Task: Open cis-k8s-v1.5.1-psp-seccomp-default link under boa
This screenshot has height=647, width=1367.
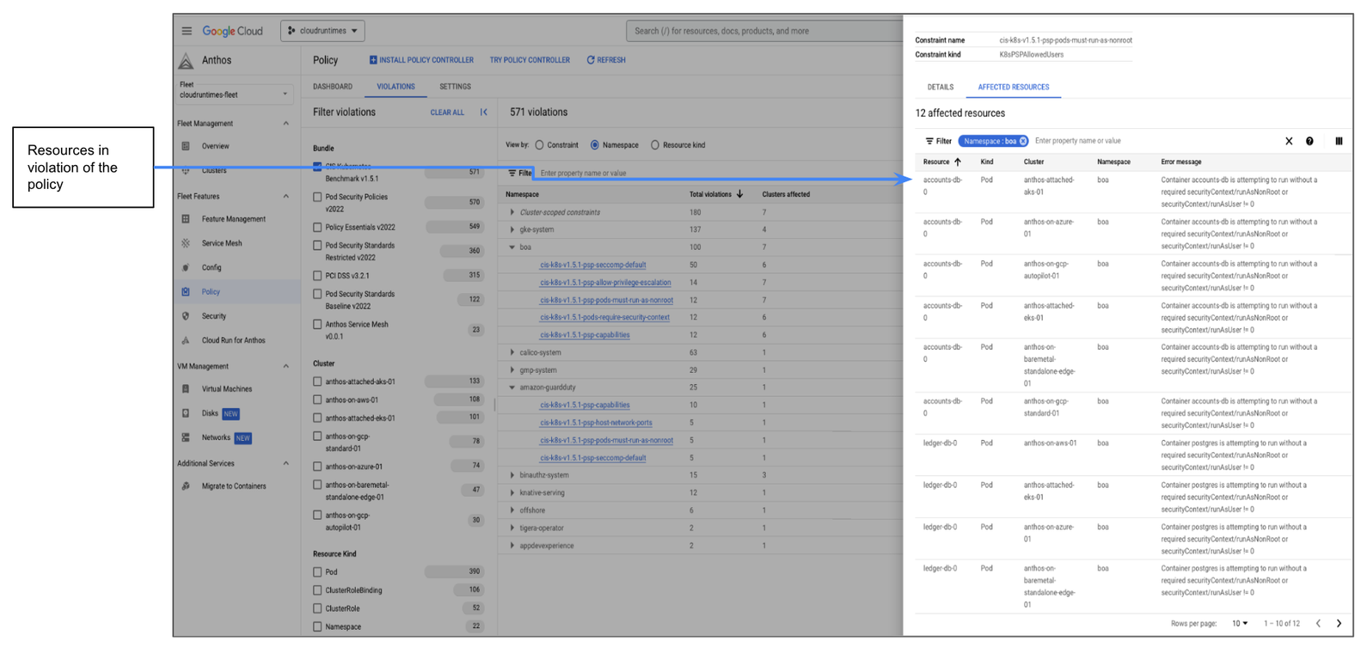Action: pos(592,266)
